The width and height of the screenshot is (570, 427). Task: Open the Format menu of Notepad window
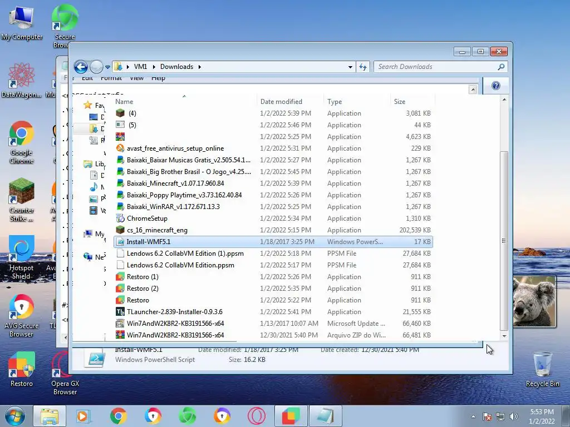[x=111, y=78]
